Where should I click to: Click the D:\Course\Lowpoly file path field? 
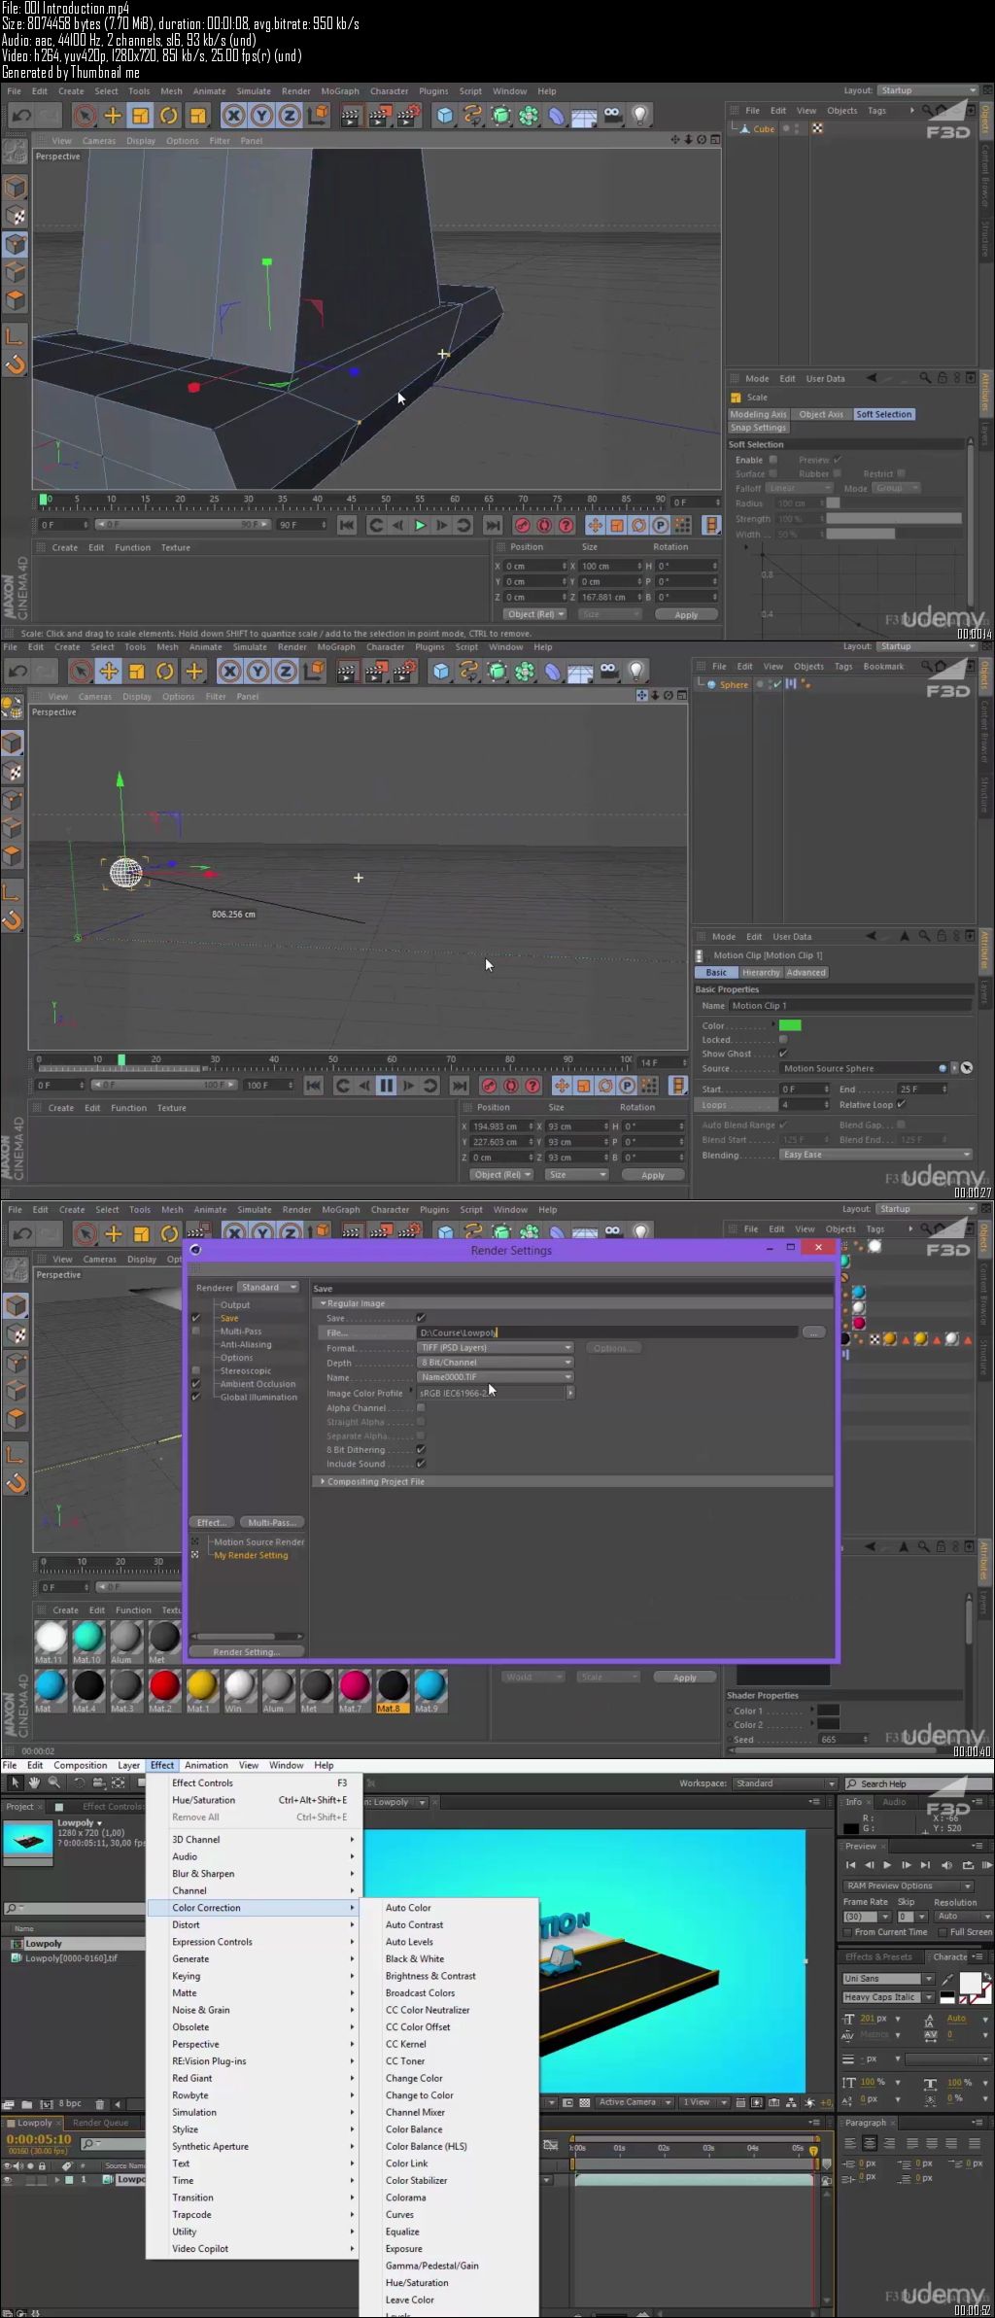607,1332
